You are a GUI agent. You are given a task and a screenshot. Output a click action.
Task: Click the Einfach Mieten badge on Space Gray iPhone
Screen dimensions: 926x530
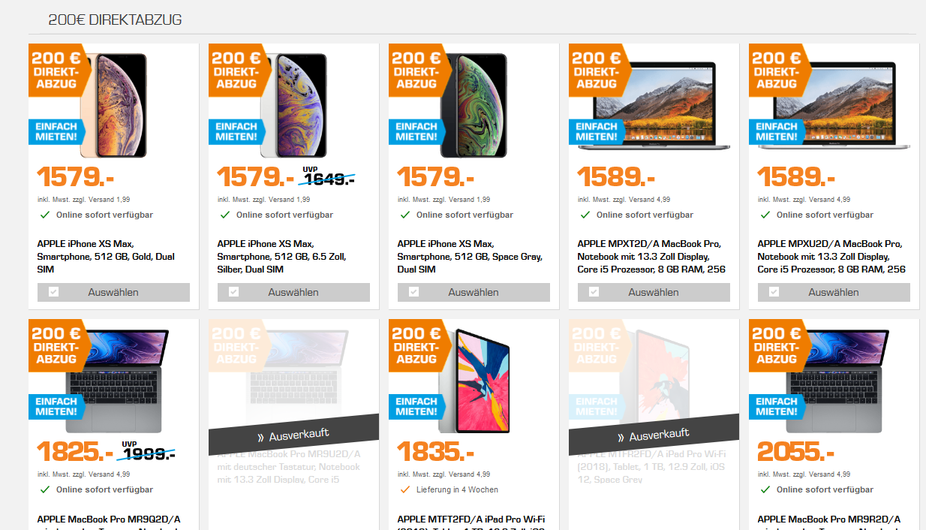(x=415, y=131)
